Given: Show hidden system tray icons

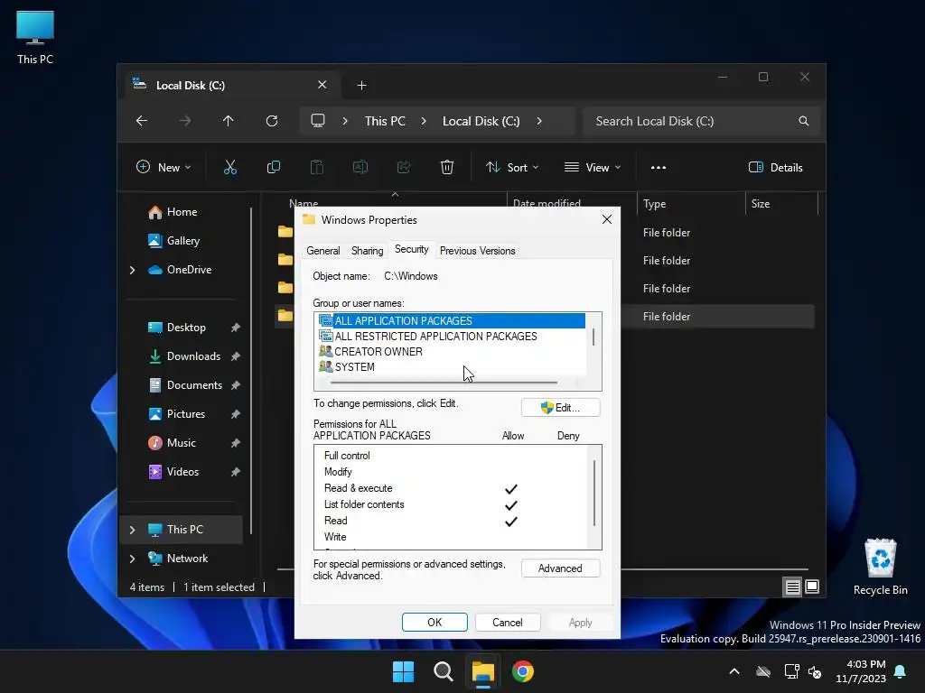Looking at the screenshot, I should [733, 671].
